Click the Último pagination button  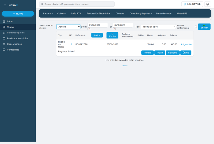[186, 53]
